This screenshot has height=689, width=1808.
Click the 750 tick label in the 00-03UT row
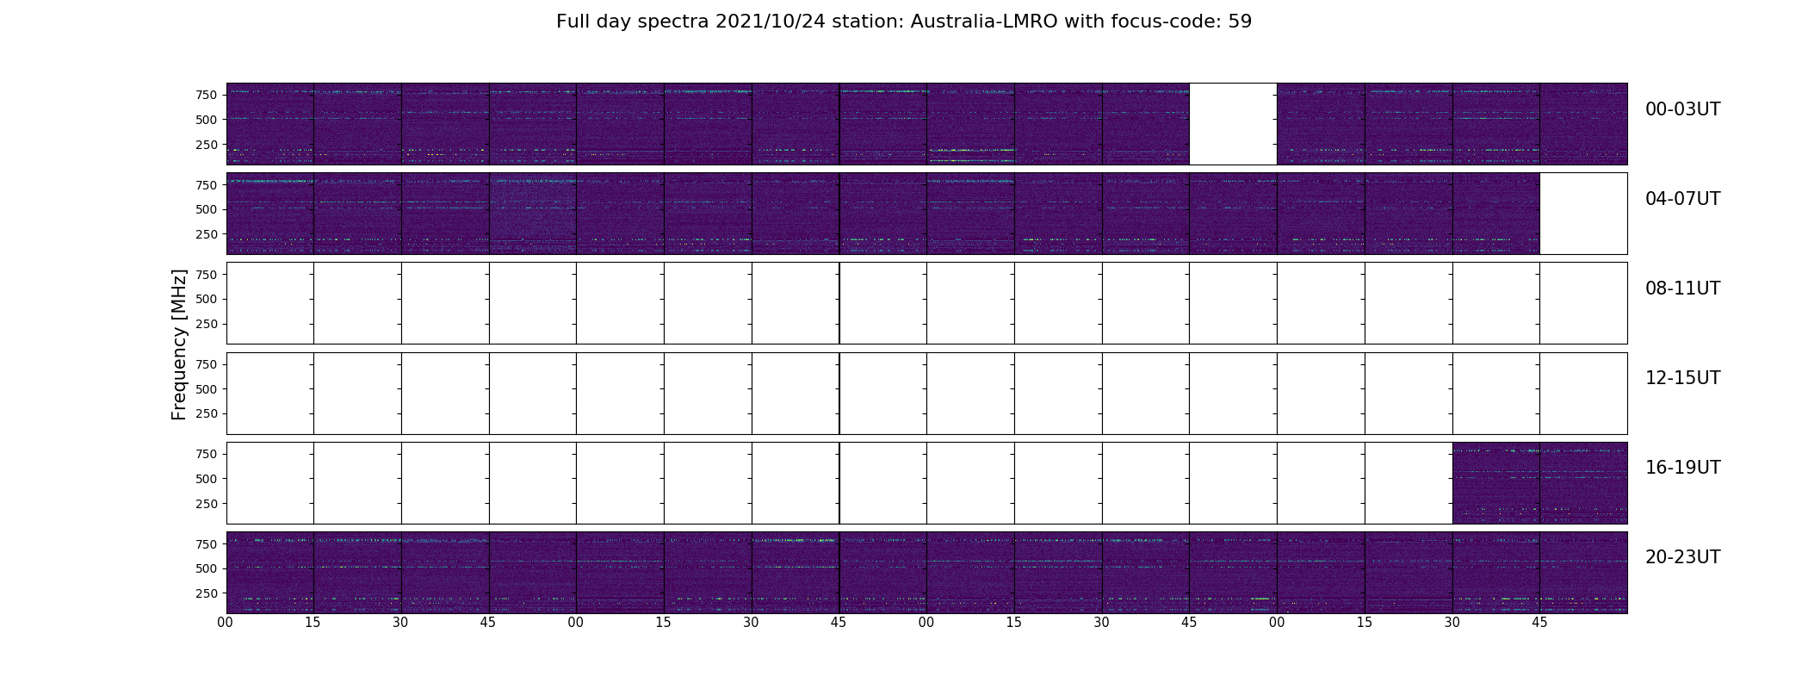pos(206,95)
